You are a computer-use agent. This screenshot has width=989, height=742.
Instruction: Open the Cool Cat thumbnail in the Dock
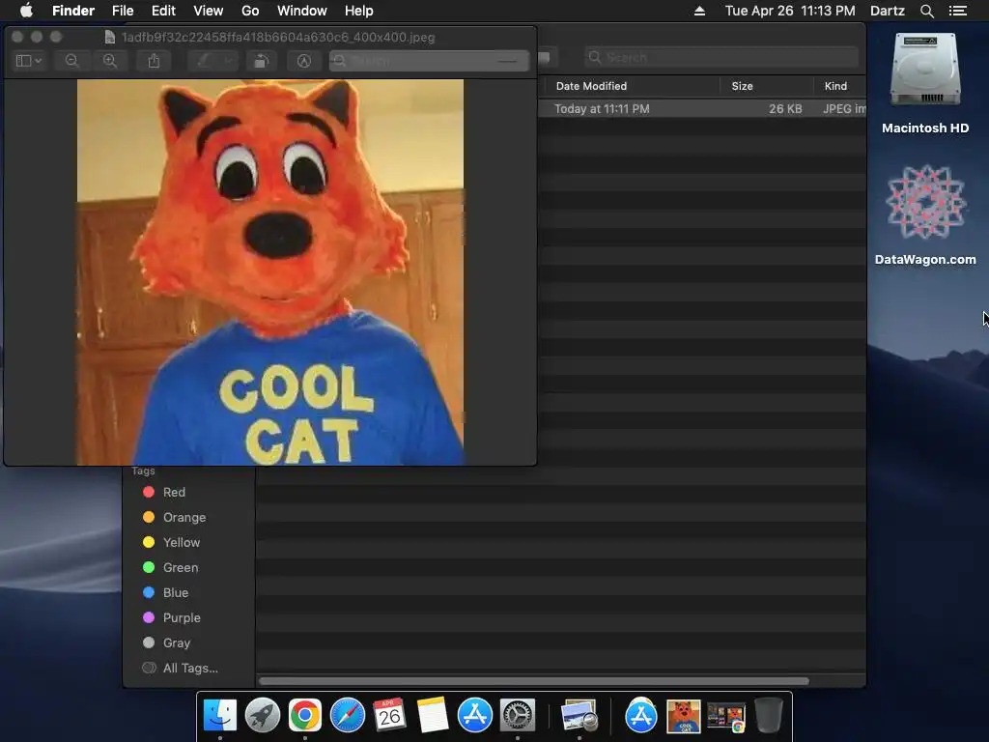click(x=684, y=716)
